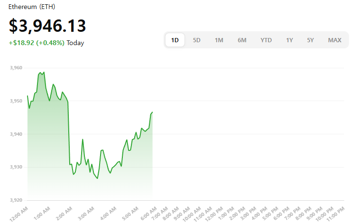
Task: Click the 3,960 y-axis label
Action: 16,68
